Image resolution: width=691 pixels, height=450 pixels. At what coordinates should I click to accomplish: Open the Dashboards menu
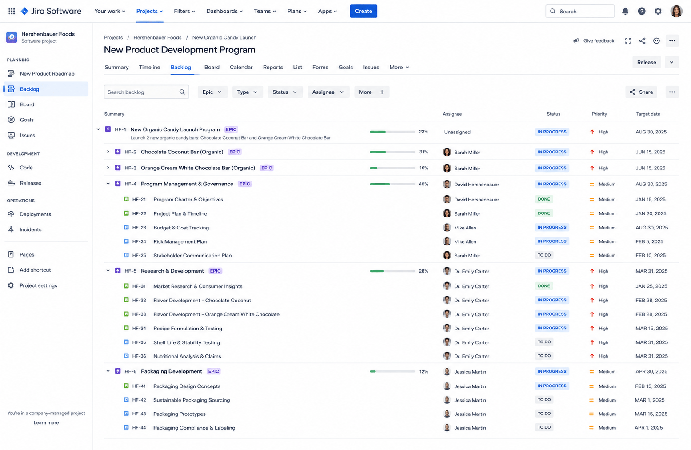(x=224, y=11)
